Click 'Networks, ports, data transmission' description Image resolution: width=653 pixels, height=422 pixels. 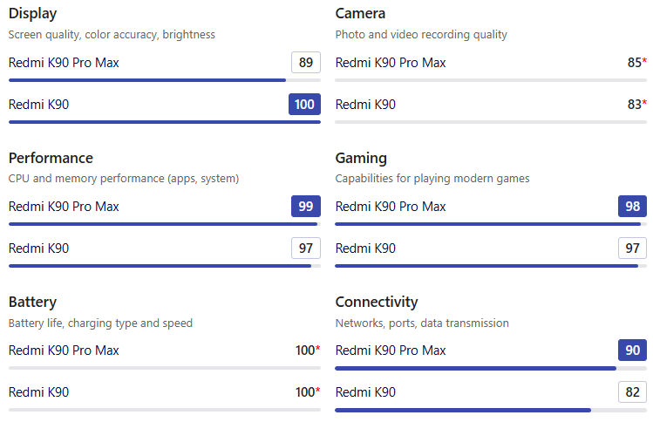tap(422, 323)
